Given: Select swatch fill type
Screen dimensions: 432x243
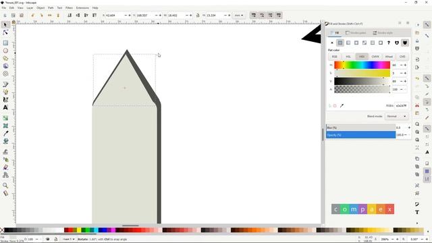Looking at the screenshot, I should point(381,43).
